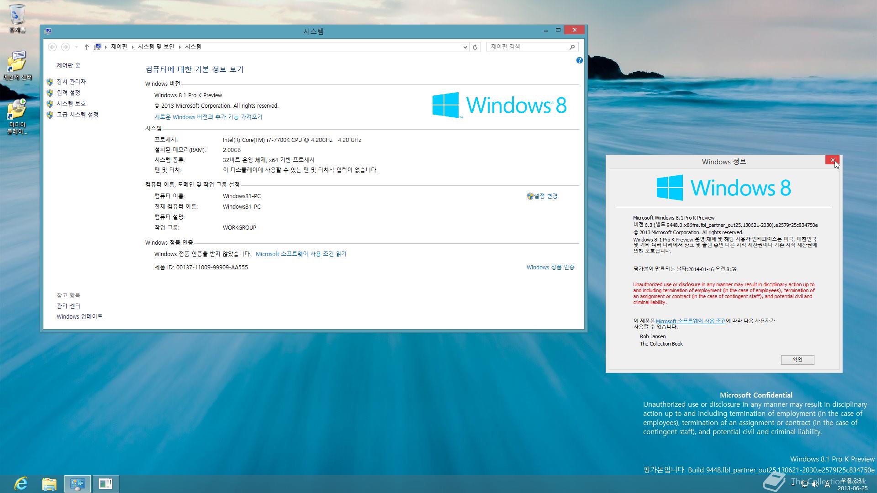Click the computer icon in address bar
The height and width of the screenshot is (493, 877).
[x=98, y=47]
